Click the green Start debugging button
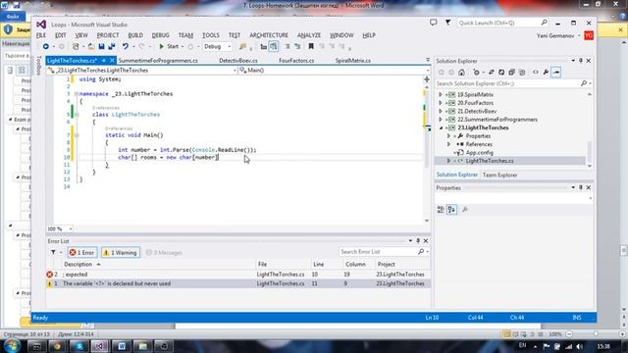628x353 pixels. point(169,46)
